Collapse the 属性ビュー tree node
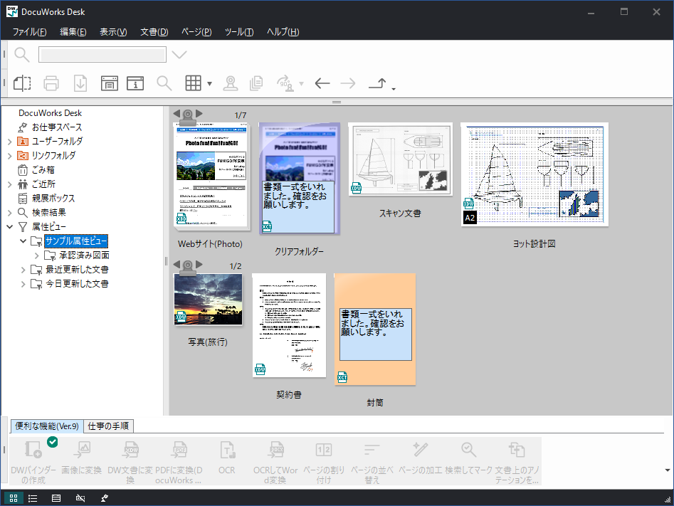 [10, 226]
